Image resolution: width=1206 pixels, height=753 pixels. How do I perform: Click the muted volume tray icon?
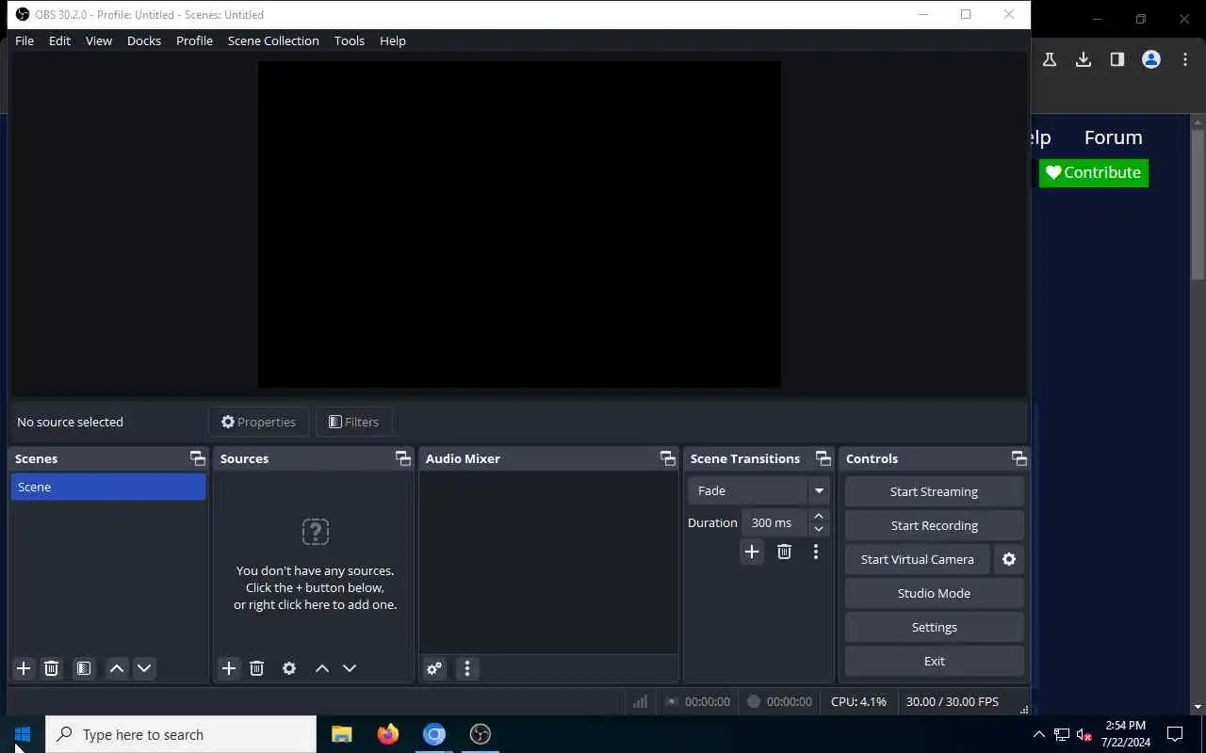tap(1084, 734)
